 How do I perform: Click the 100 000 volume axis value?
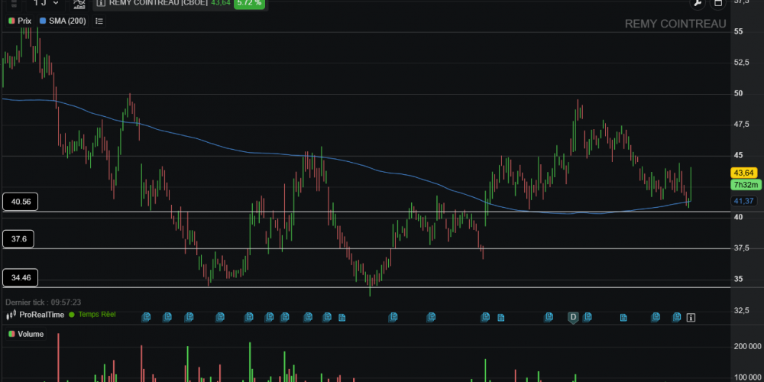(747, 377)
